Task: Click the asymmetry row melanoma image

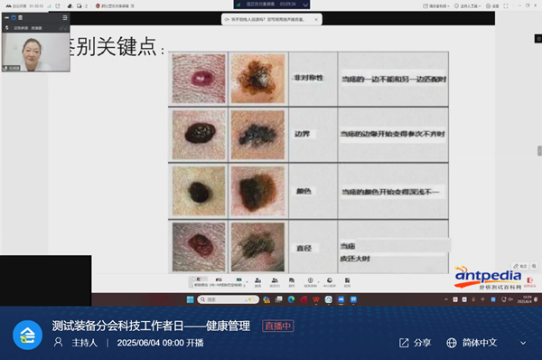Action: pos(257,79)
